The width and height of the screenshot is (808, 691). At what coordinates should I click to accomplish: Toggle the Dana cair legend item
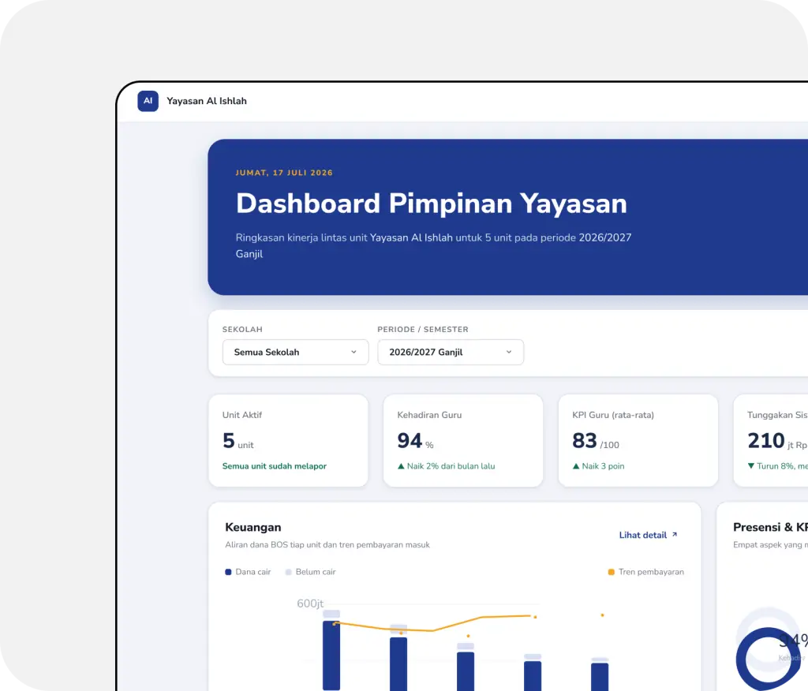click(248, 572)
